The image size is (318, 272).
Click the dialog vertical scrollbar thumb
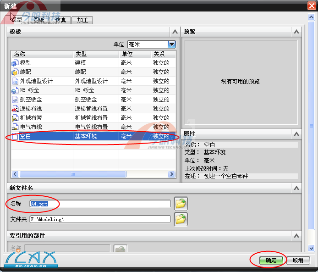[311, 126]
